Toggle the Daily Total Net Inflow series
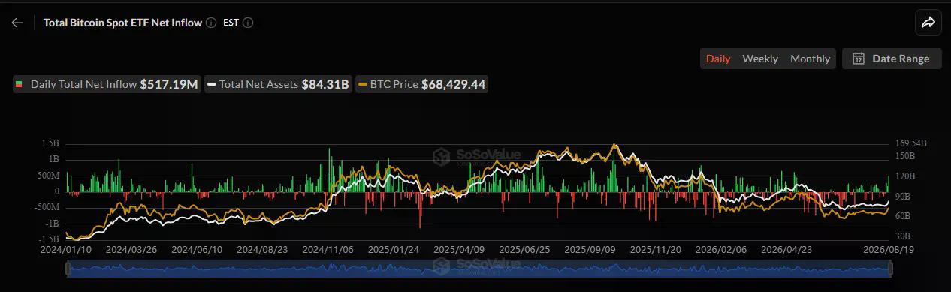 click(x=107, y=84)
